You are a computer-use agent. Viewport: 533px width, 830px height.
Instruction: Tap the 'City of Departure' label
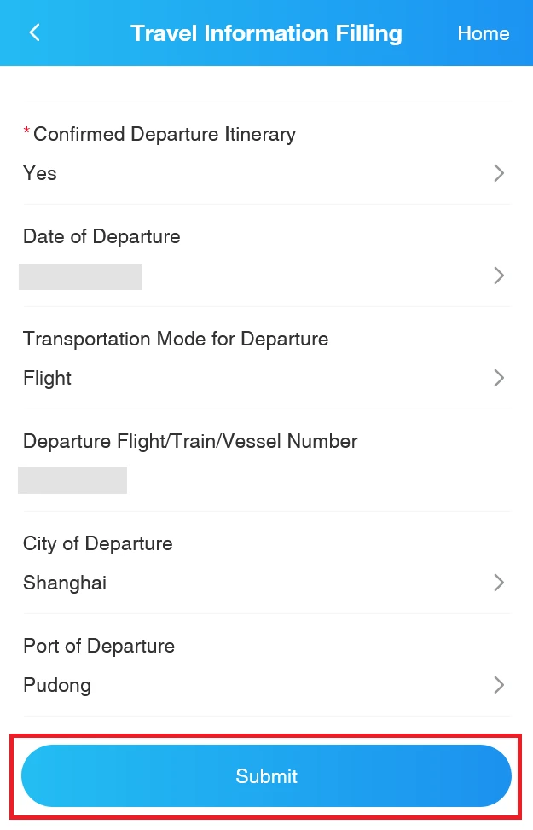pos(98,543)
